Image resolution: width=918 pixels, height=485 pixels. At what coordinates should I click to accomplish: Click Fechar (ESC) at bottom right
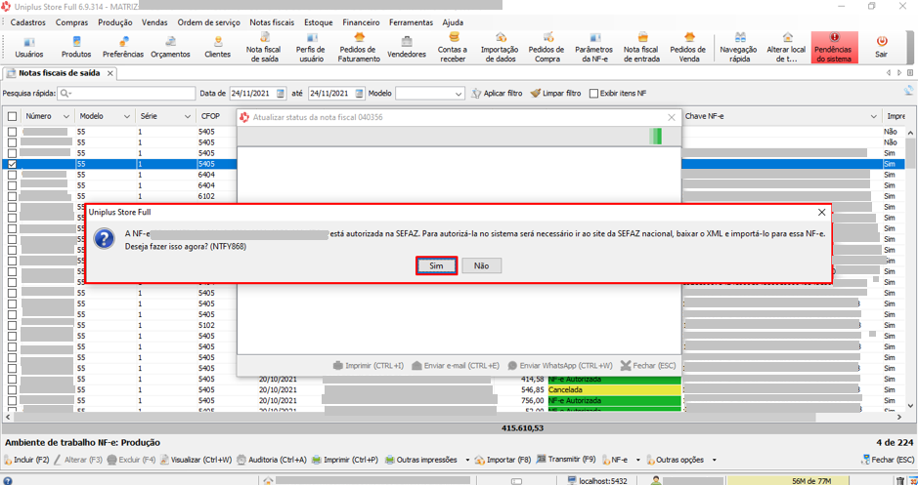pyautogui.click(x=888, y=460)
